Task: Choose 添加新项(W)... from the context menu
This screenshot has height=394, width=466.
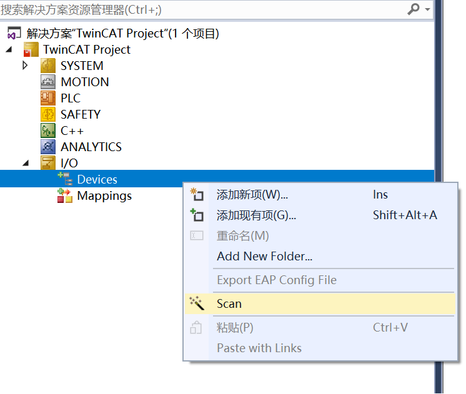Action: pyautogui.click(x=320, y=195)
